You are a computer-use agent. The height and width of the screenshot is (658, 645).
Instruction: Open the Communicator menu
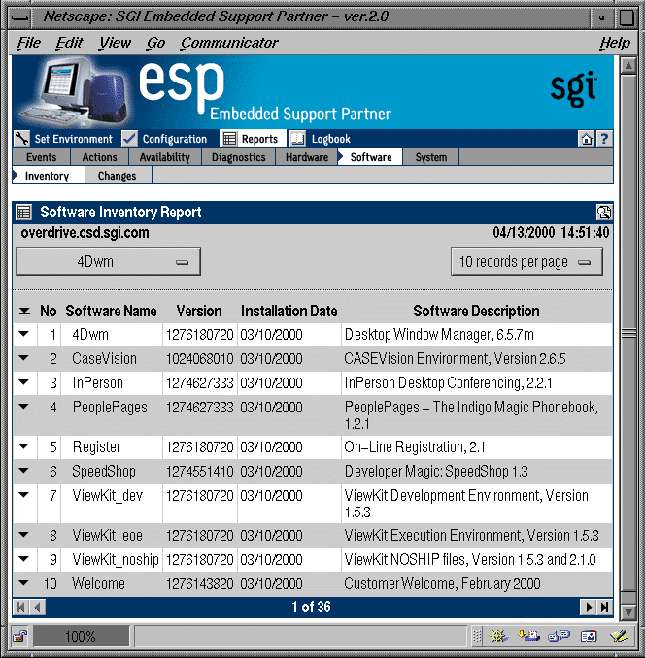tap(229, 43)
